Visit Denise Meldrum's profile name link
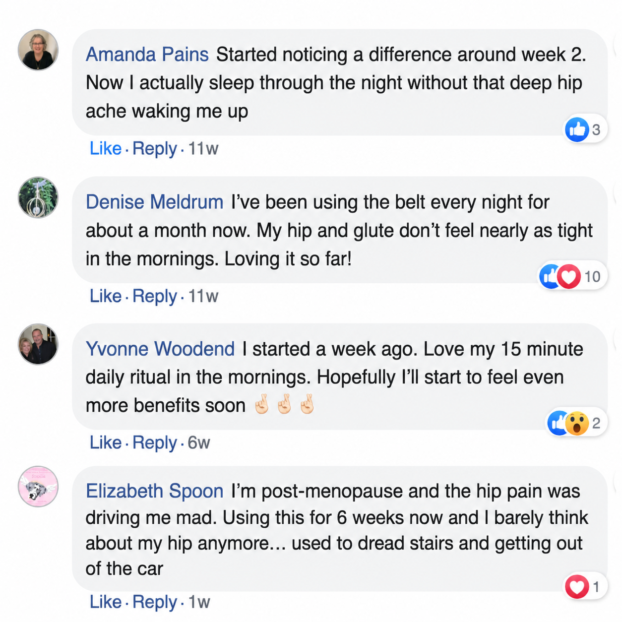The height and width of the screenshot is (622, 622). click(155, 202)
